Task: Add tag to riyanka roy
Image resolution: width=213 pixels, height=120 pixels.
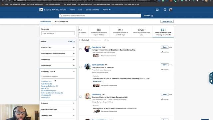Action: (165, 52)
